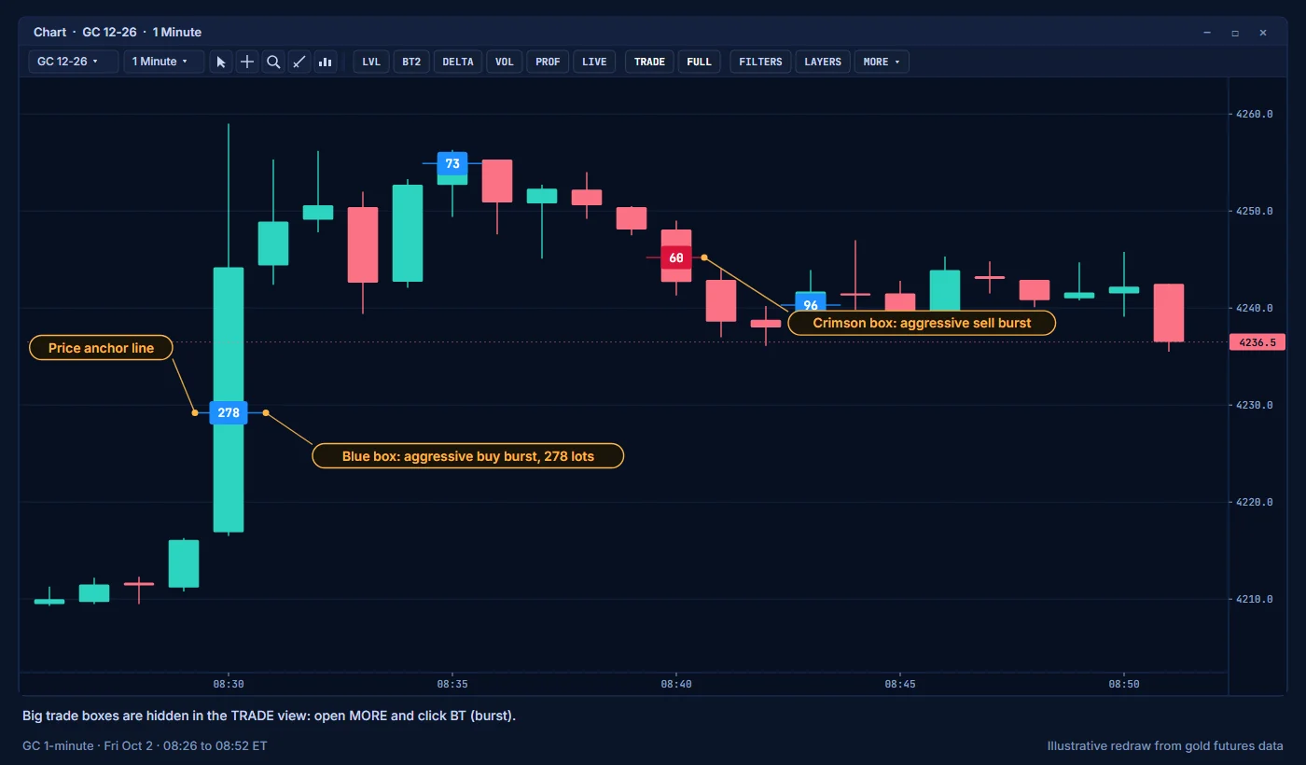The width and height of the screenshot is (1306, 765).
Task: Switch to the TRADE view
Action: coord(650,62)
